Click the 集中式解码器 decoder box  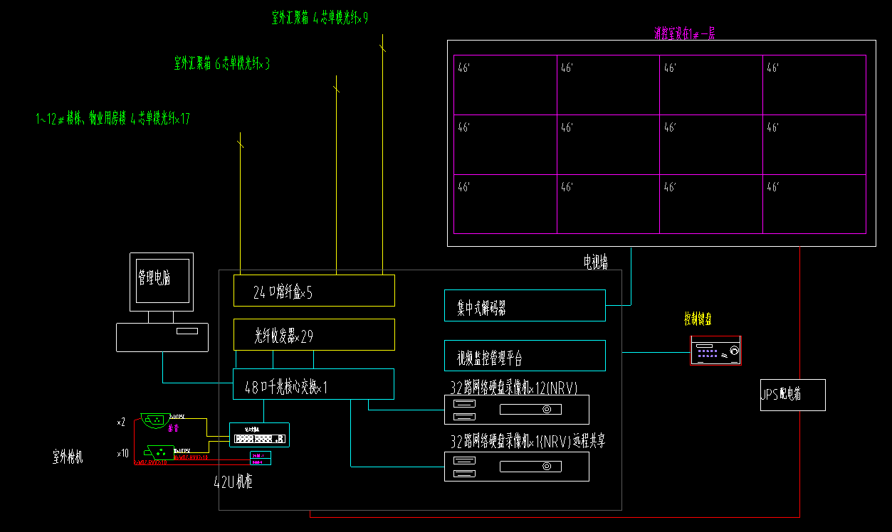[x=525, y=305]
